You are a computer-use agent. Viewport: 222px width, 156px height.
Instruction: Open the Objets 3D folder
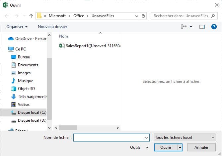(x=23, y=89)
